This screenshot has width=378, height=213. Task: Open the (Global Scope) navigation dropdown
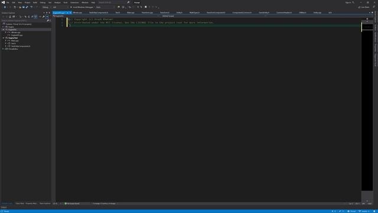pyautogui.click(x=212, y=16)
